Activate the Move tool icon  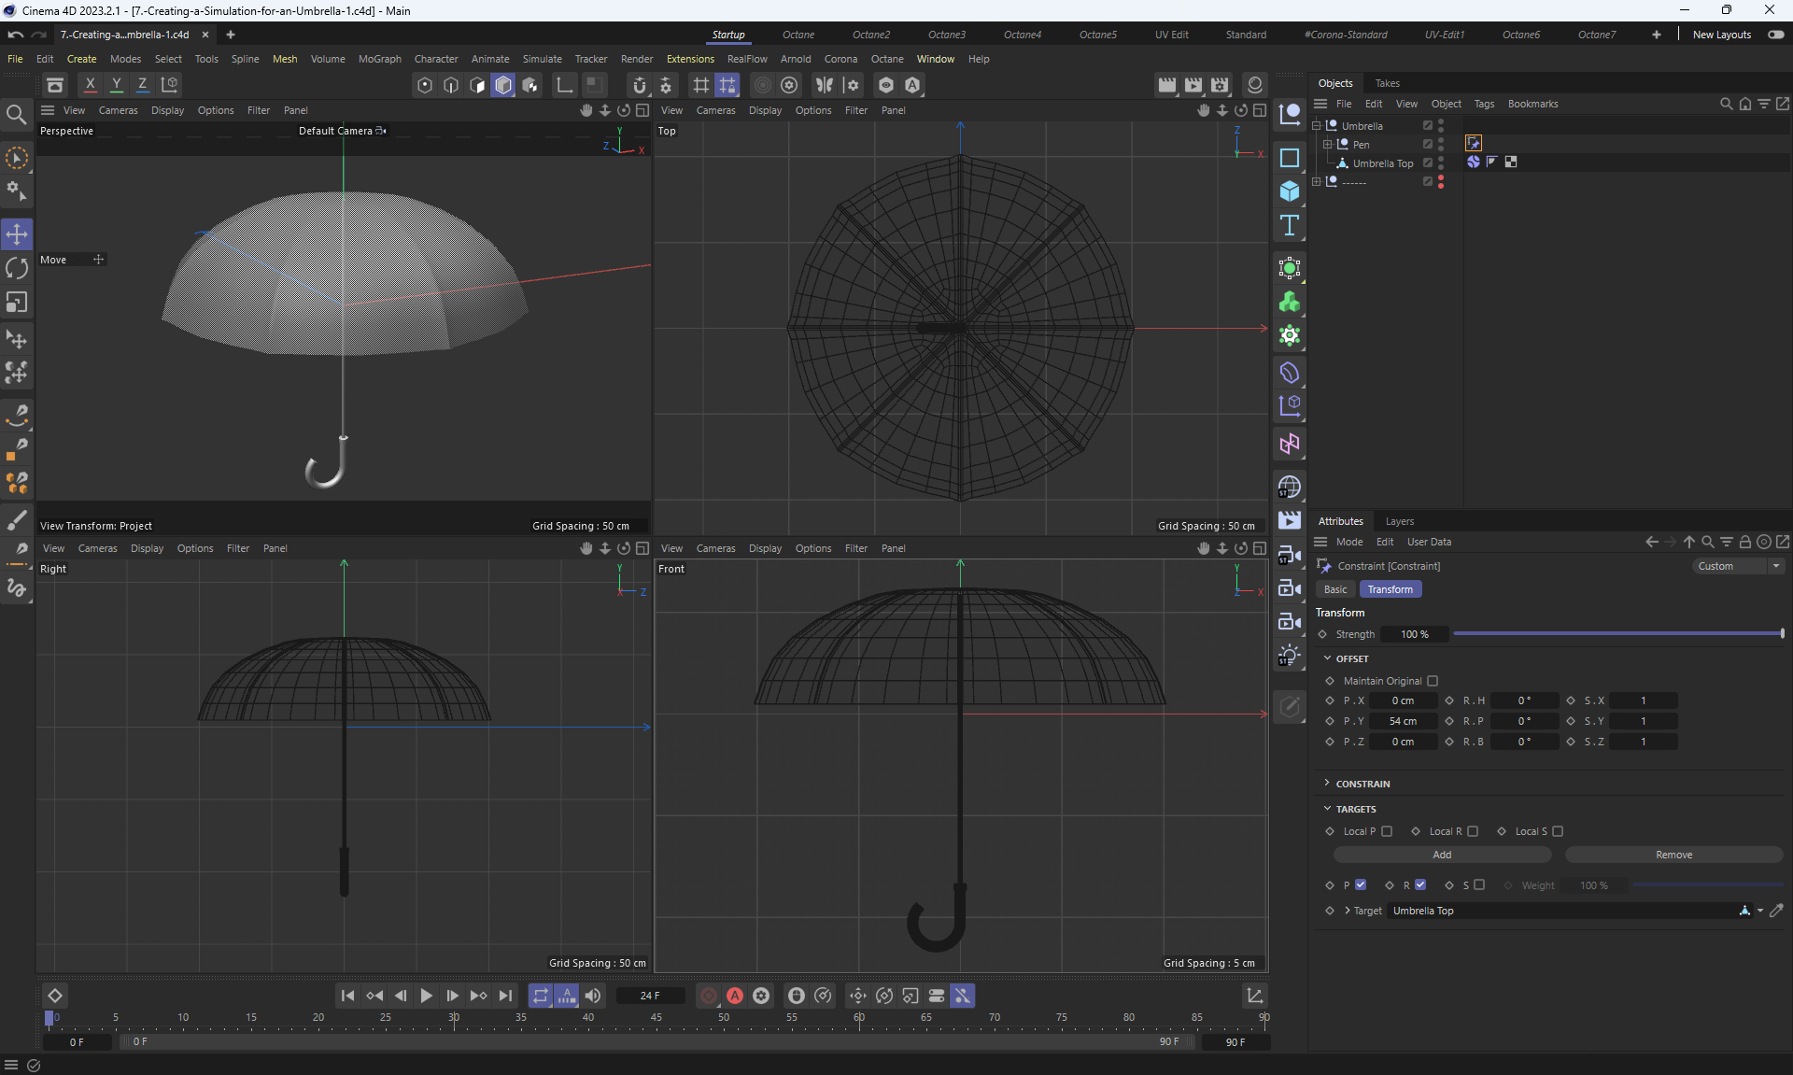click(17, 233)
